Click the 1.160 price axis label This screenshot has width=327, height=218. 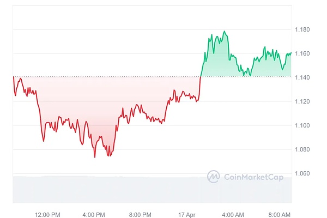pyautogui.click(x=304, y=53)
